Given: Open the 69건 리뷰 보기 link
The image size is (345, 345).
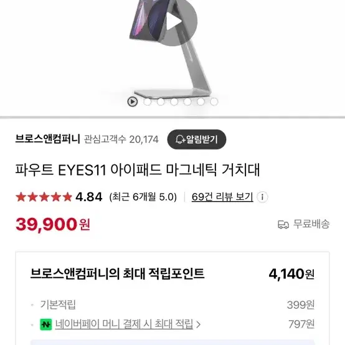Looking at the screenshot, I should [222, 197].
